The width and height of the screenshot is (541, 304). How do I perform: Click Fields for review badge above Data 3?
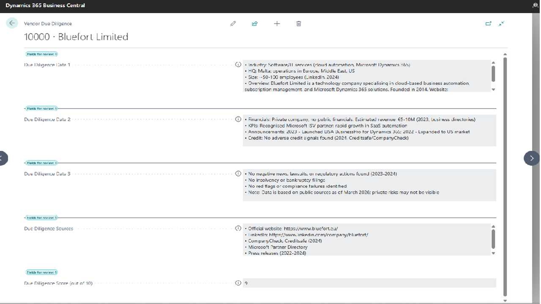pos(41,163)
